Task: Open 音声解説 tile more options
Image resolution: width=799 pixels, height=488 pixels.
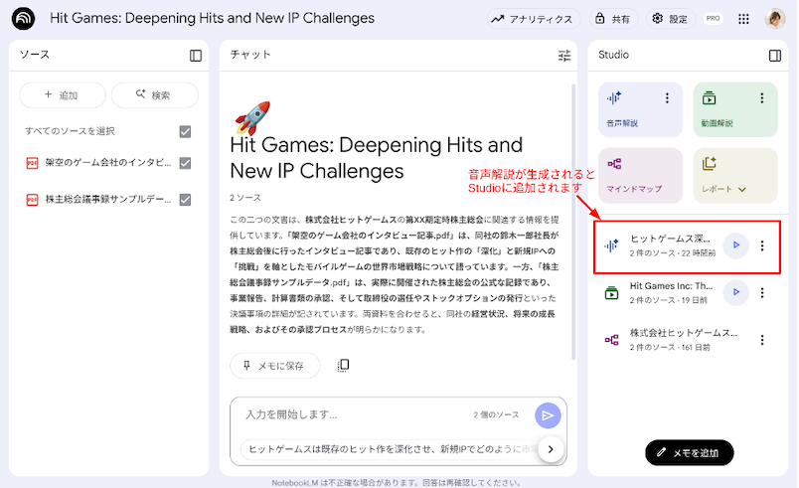Action: point(667,98)
